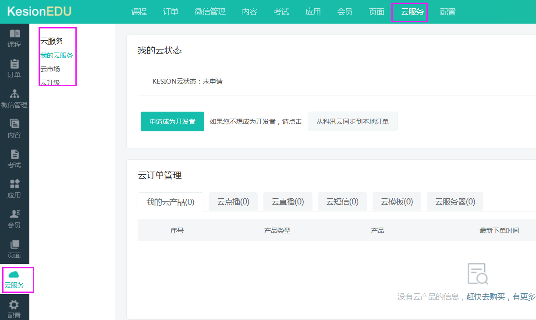Image resolution: width=536 pixels, height=320 pixels.
Task: Open 配置 in the top navigation bar
Action: (x=447, y=12)
